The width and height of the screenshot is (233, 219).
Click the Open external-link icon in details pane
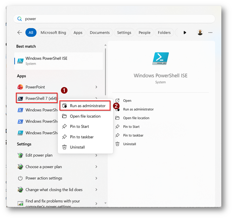(117, 100)
